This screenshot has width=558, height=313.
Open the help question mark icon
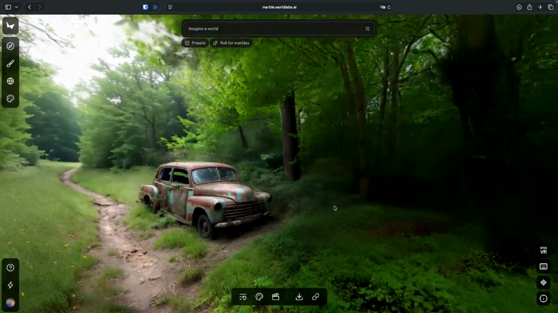(x=10, y=267)
